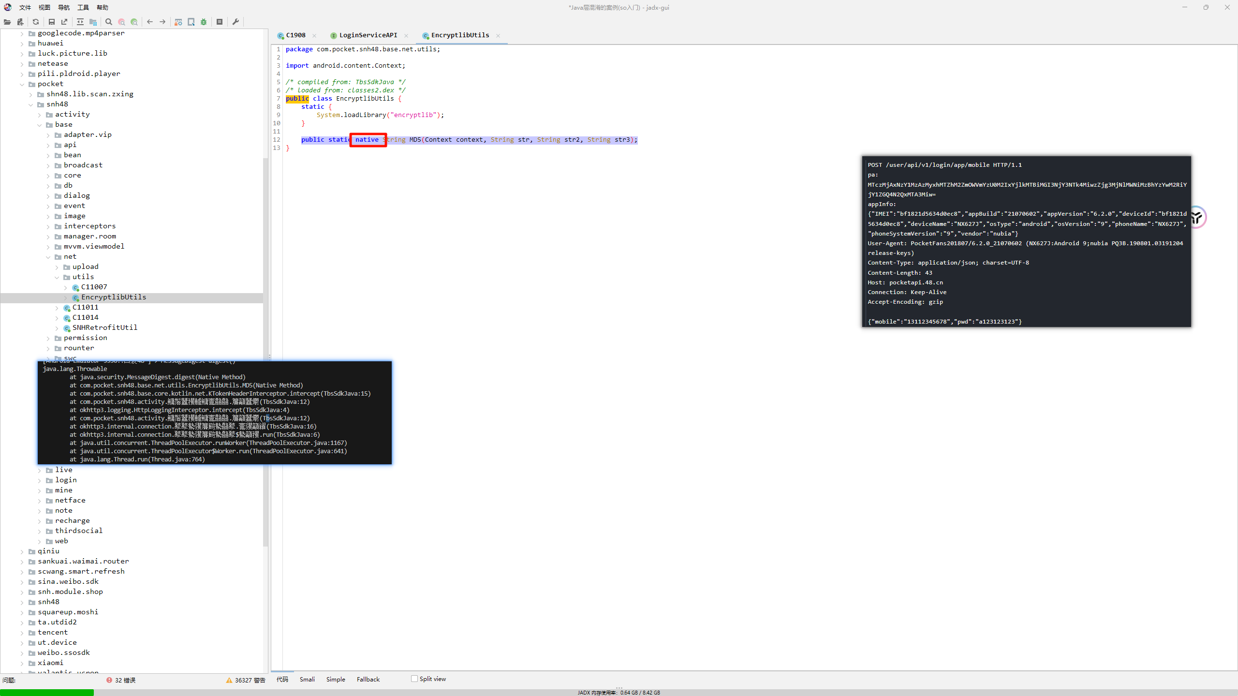The height and width of the screenshot is (696, 1238).
Task: Click the save all toolbar icon
Action: [52, 22]
